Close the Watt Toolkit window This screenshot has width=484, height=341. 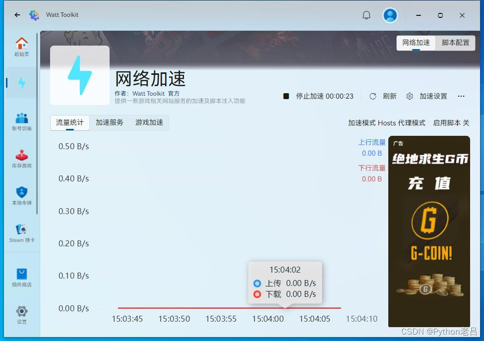click(x=462, y=15)
